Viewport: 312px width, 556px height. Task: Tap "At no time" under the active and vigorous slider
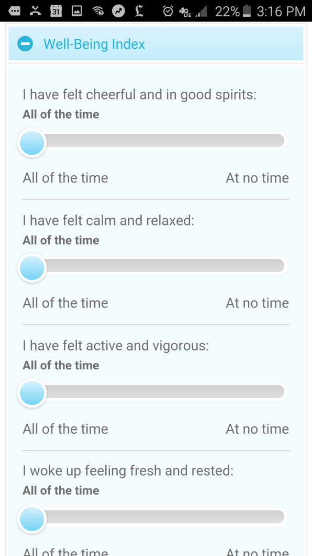pyautogui.click(x=257, y=429)
